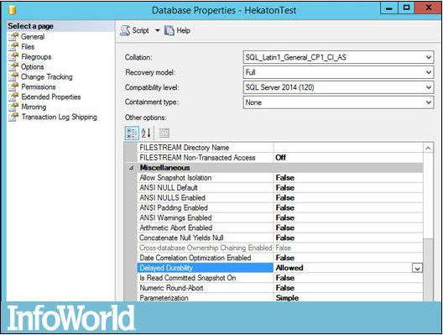Select the Options page label
The height and width of the screenshot is (335, 443).
pos(33,66)
